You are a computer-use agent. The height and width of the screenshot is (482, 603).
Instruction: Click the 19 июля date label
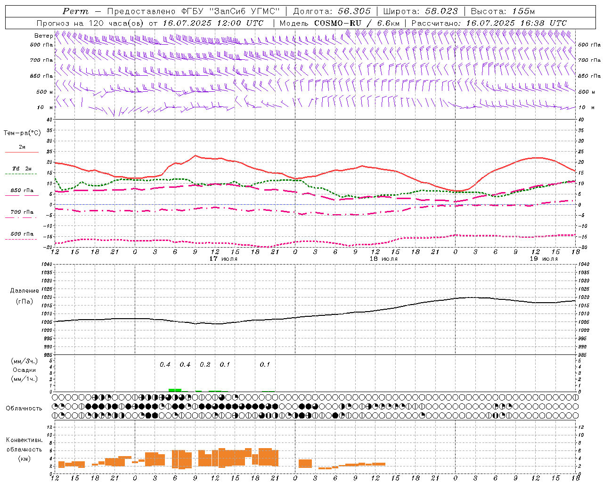pos(544,259)
